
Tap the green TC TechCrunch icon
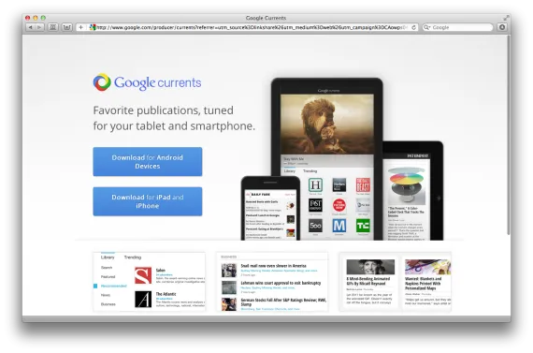[x=363, y=226]
